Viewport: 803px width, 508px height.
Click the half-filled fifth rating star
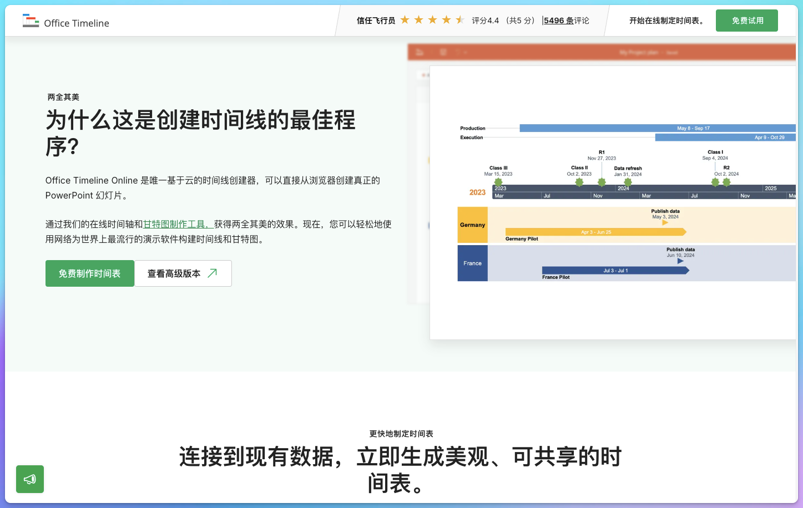pos(460,19)
